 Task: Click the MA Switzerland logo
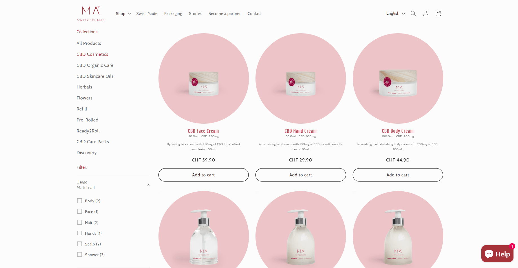point(91,14)
